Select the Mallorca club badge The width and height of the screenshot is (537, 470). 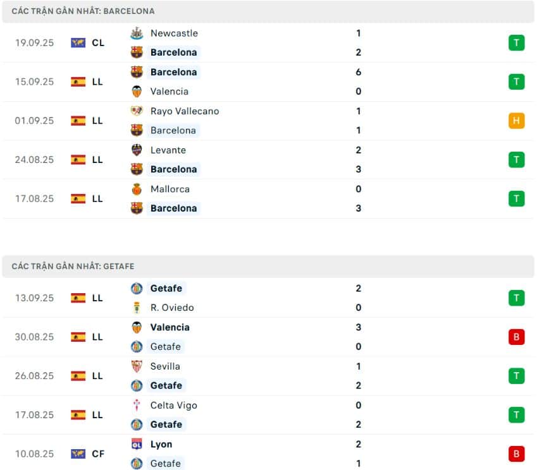point(136,189)
